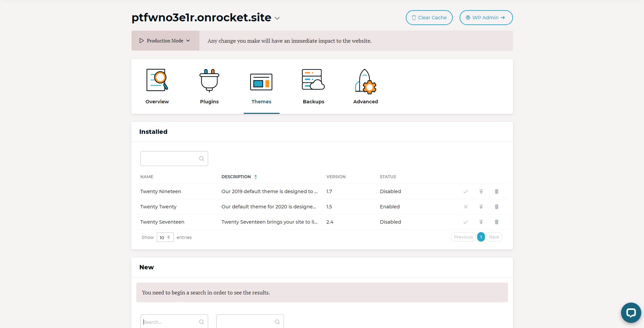Click version 2.4 of Twenty Seventeen

[x=330, y=222]
